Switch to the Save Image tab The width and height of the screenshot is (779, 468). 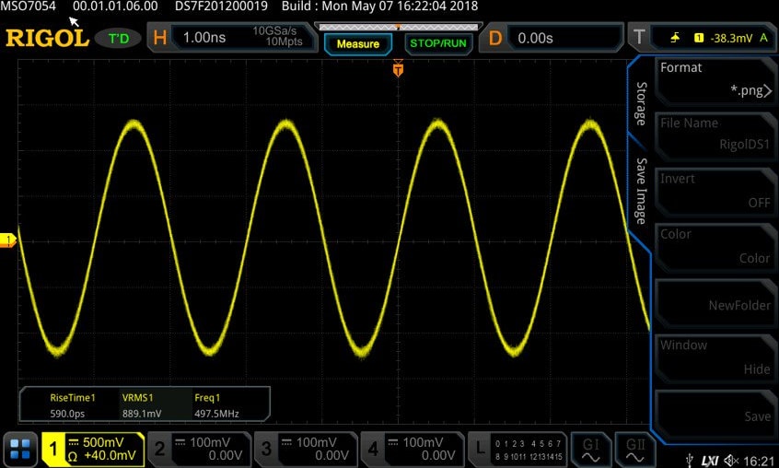tap(642, 191)
